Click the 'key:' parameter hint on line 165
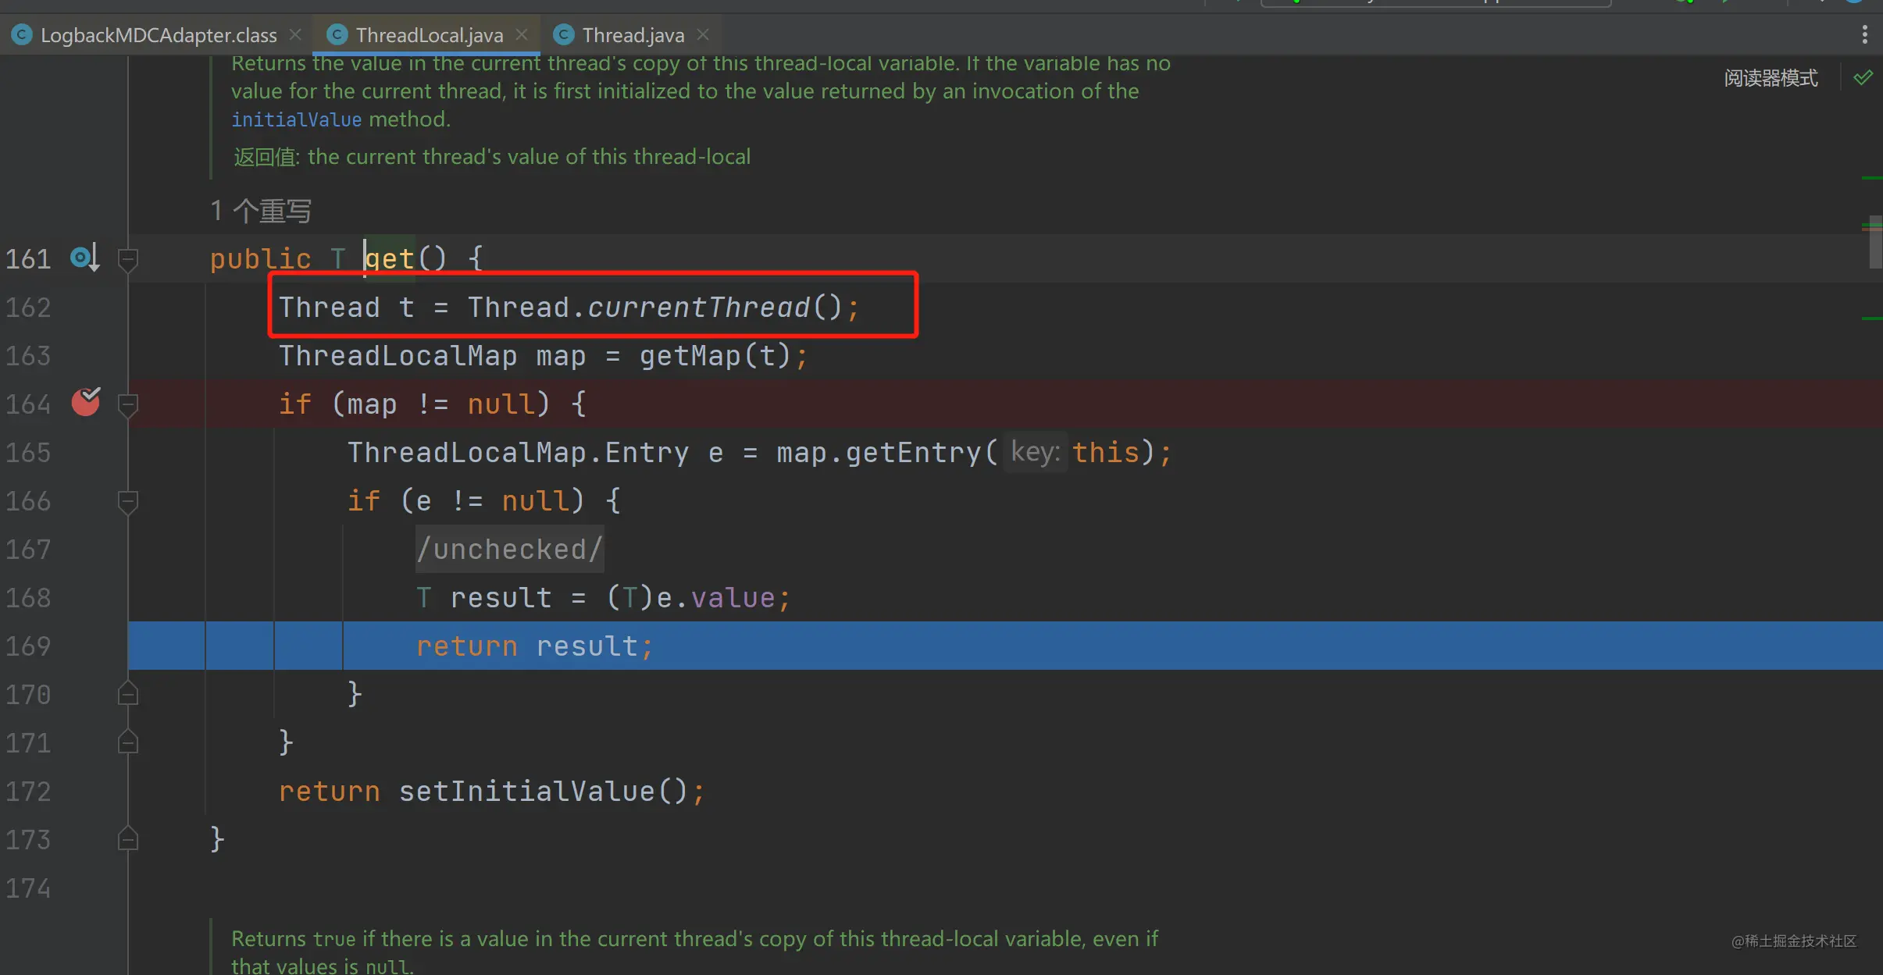Screen dimensions: 1883x975 (1035, 452)
